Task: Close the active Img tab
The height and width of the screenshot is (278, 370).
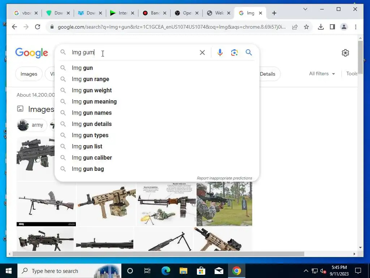Action: 261,13
